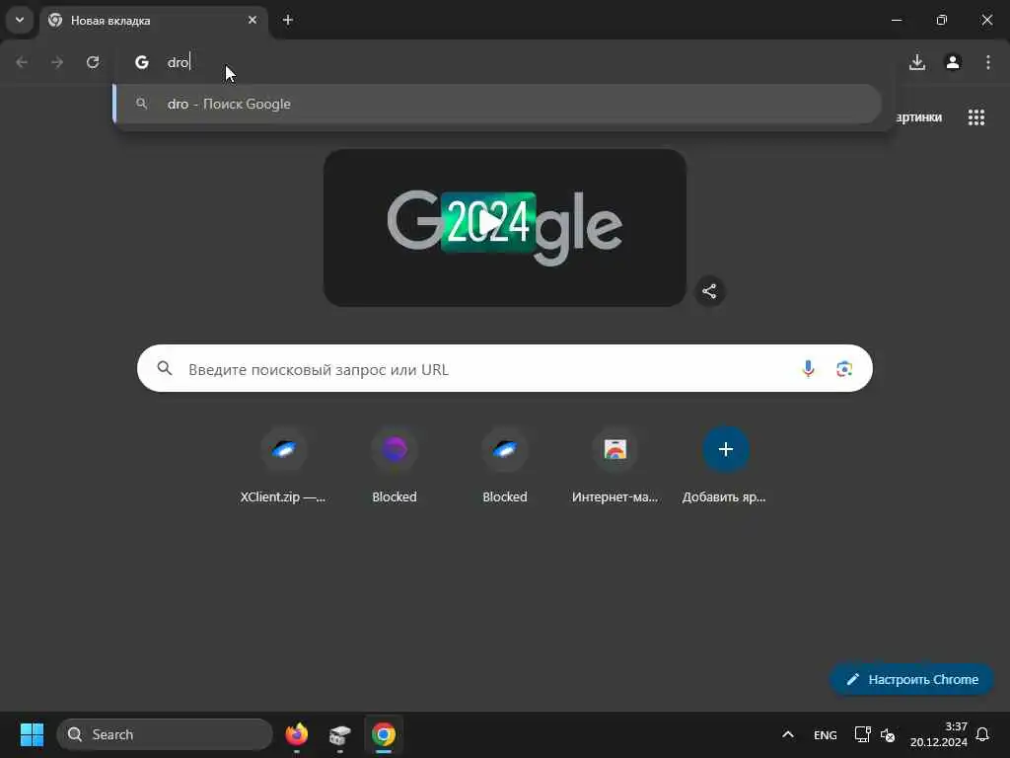
Task: Expand the hidden system tray icons
Action: [788, 734]
